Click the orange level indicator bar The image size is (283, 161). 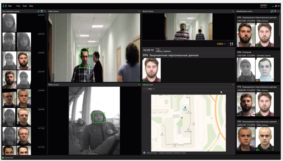(221, 44)
